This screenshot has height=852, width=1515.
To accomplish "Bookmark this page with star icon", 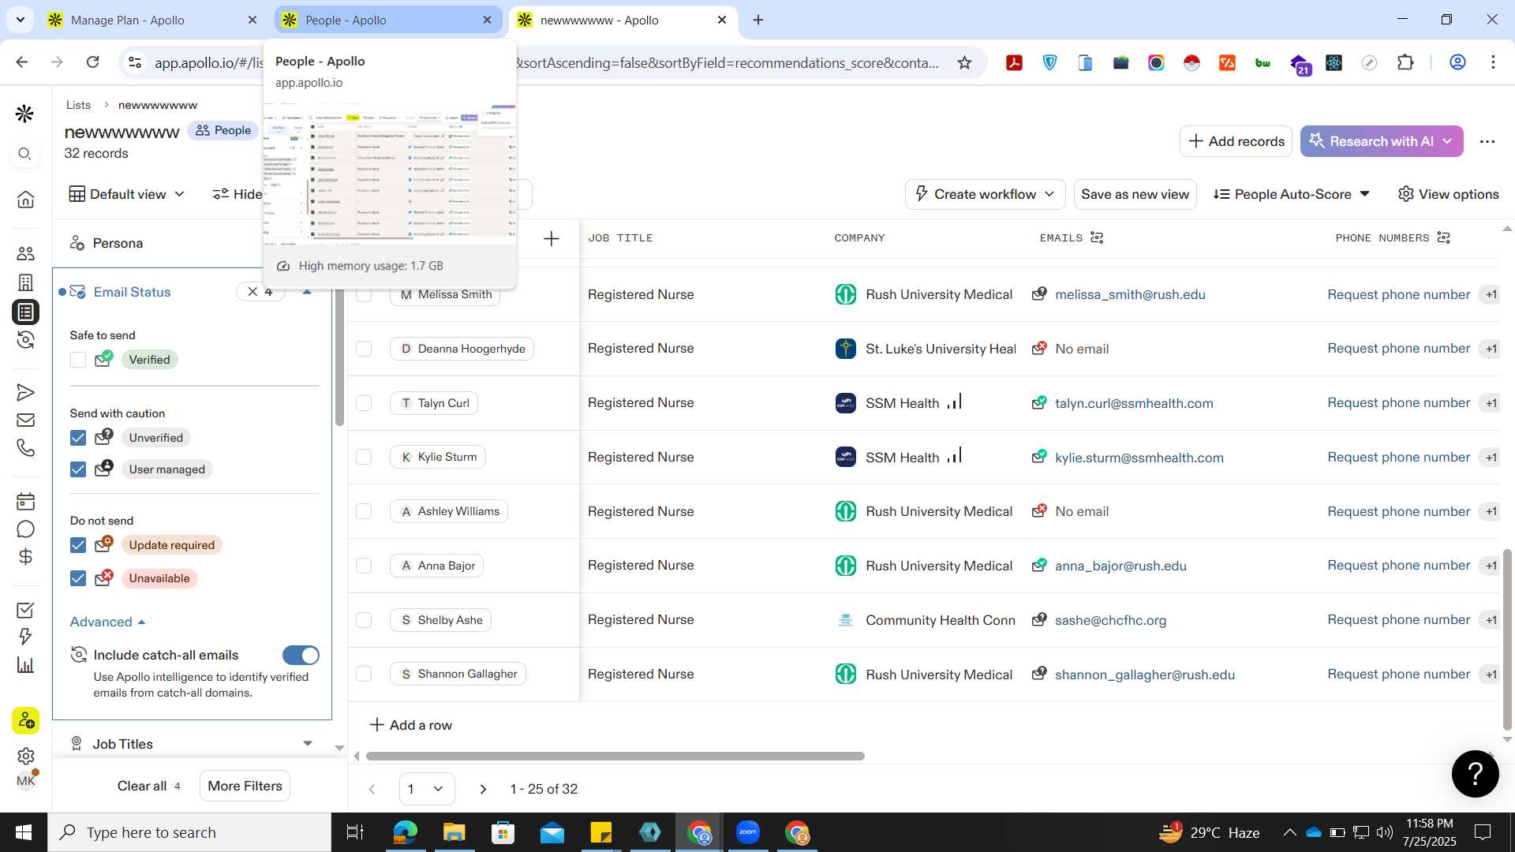I will click(x=964, y=62).
